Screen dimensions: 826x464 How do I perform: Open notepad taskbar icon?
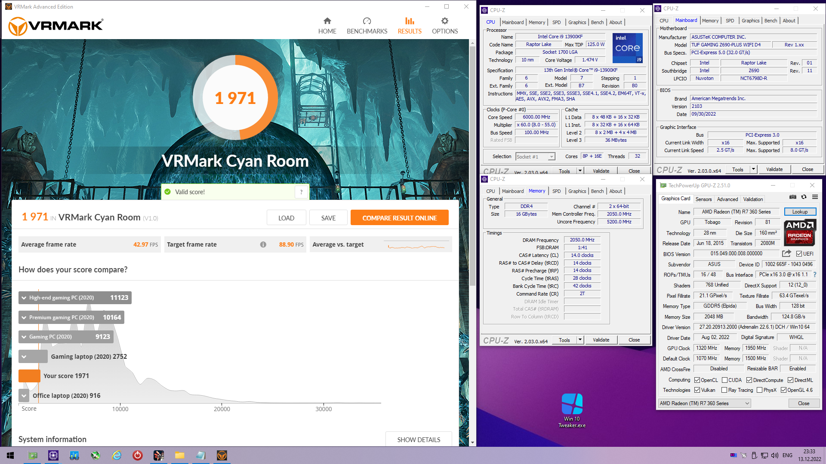[x=201, y=455]
